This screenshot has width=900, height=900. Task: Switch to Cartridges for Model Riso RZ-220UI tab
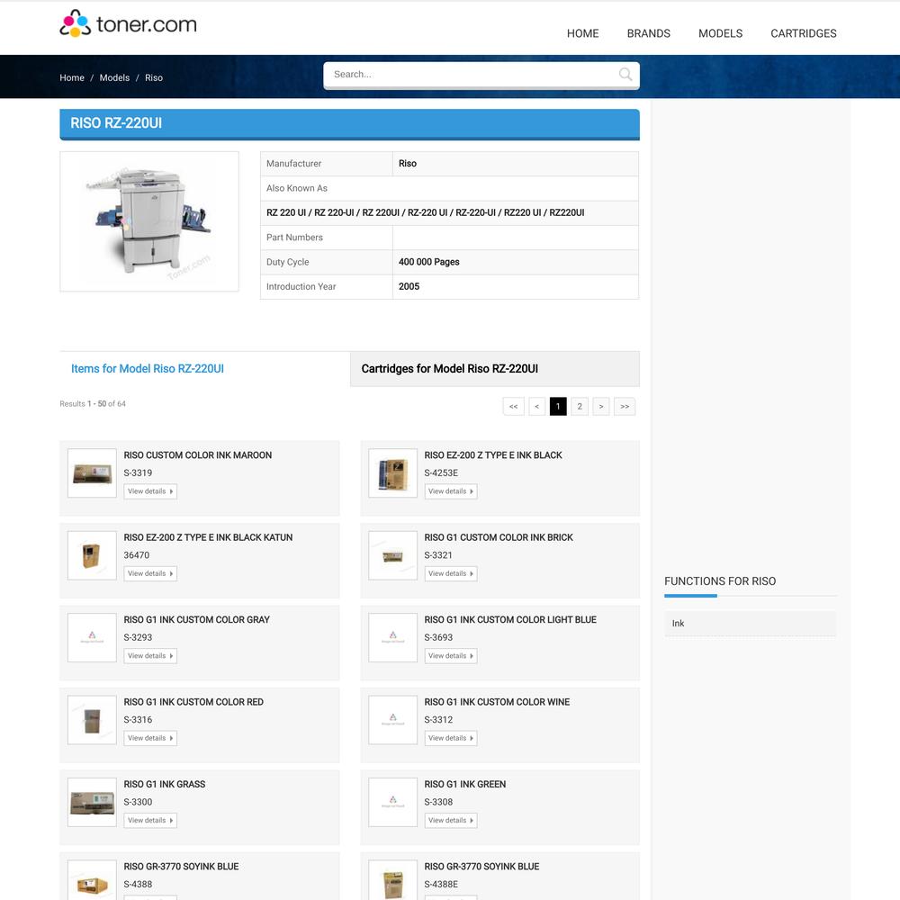(x=495, y=368)
